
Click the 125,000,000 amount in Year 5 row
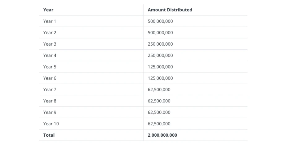coord(160,67)
